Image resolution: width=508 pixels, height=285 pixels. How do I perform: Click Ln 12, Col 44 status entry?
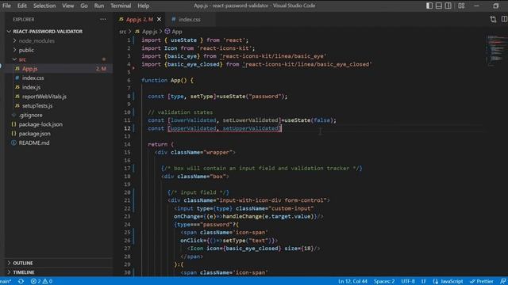pos(352,281)
